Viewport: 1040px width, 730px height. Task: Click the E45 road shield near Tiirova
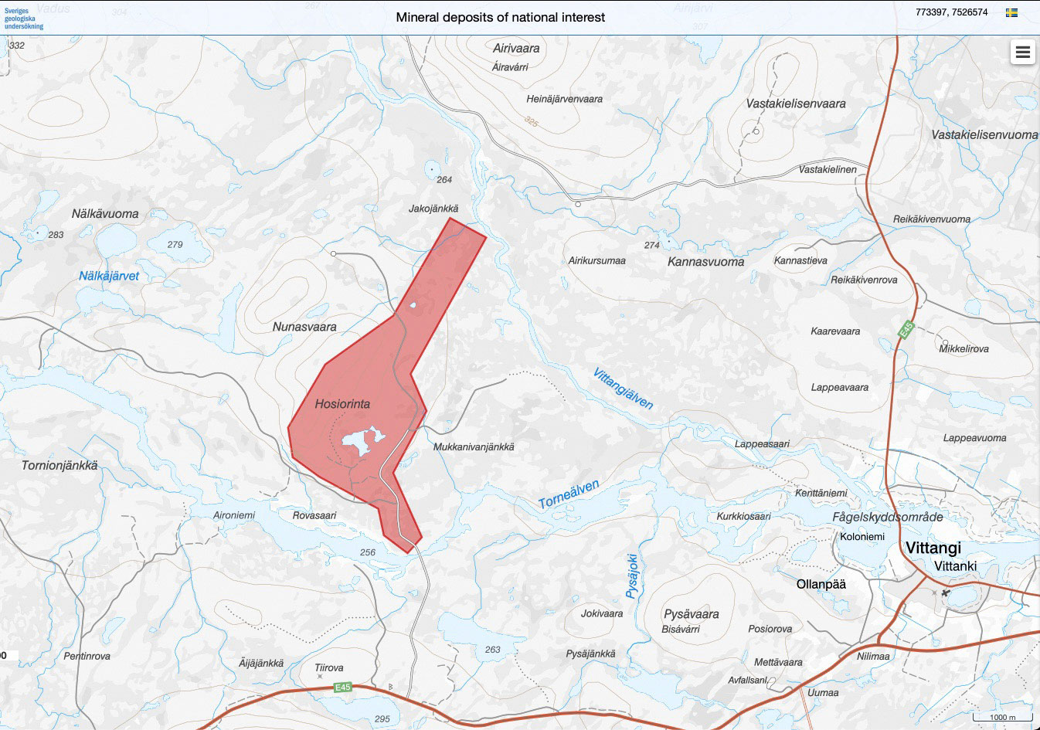[x=343, y=686]
